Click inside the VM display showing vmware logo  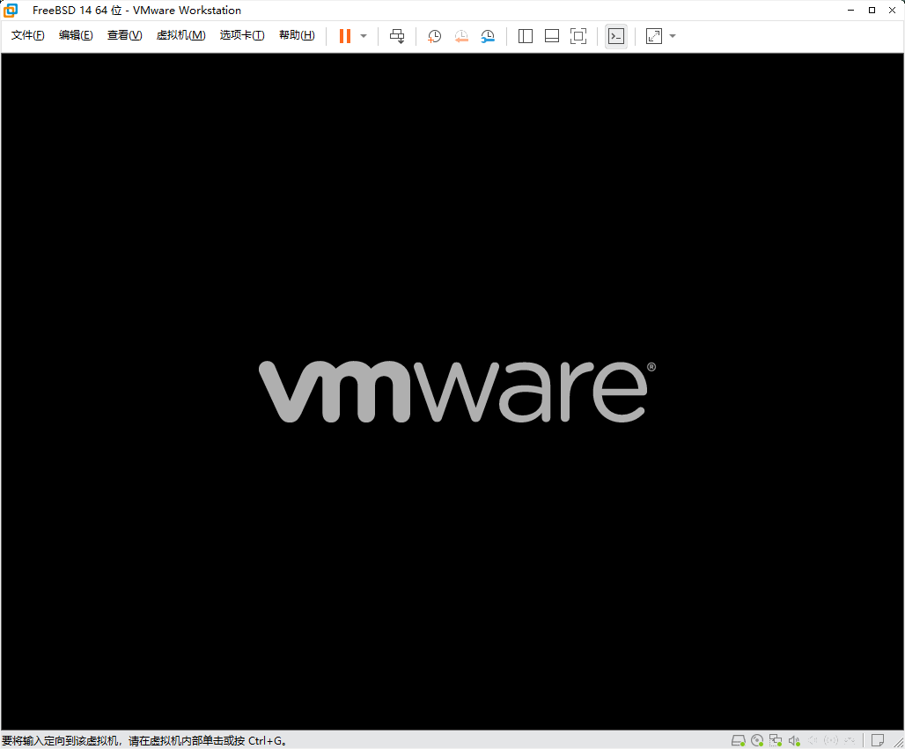coord(452,392)
